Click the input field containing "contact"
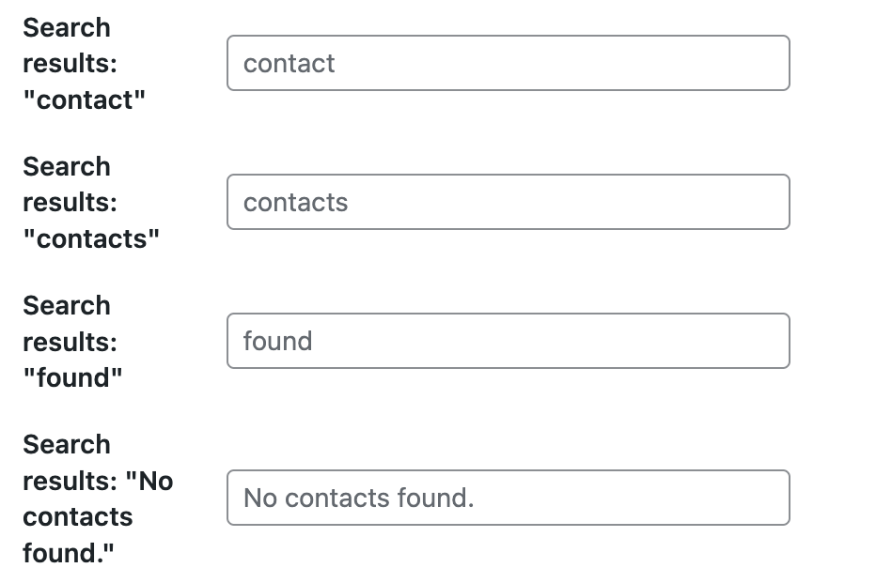 click(508, 63)
